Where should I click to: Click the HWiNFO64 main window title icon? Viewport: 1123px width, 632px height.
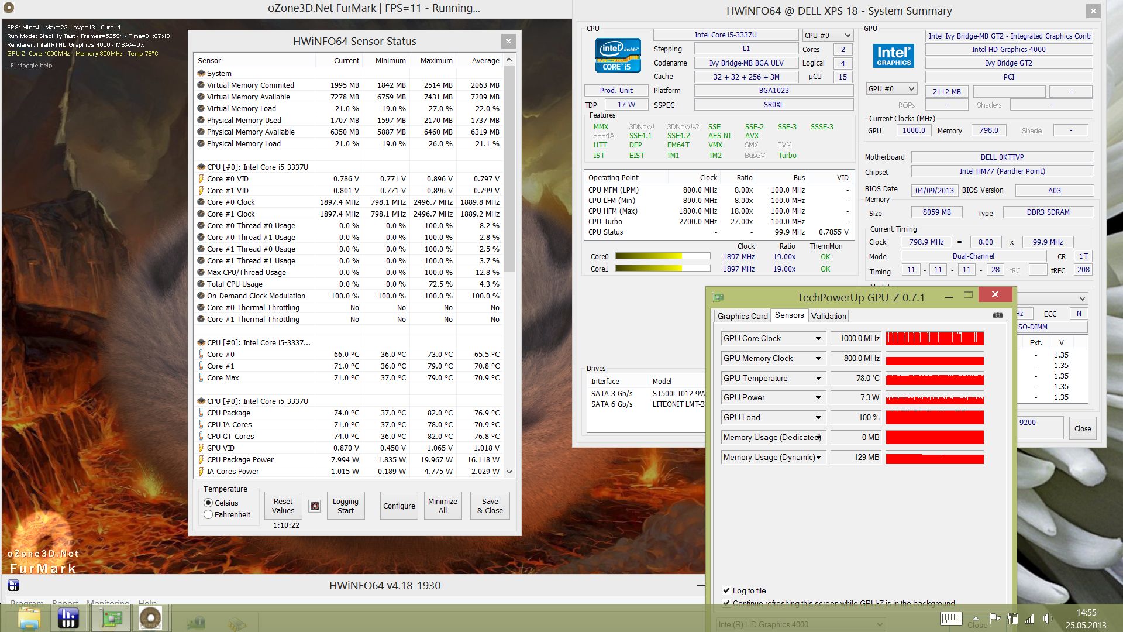click(x=13, y=585)
